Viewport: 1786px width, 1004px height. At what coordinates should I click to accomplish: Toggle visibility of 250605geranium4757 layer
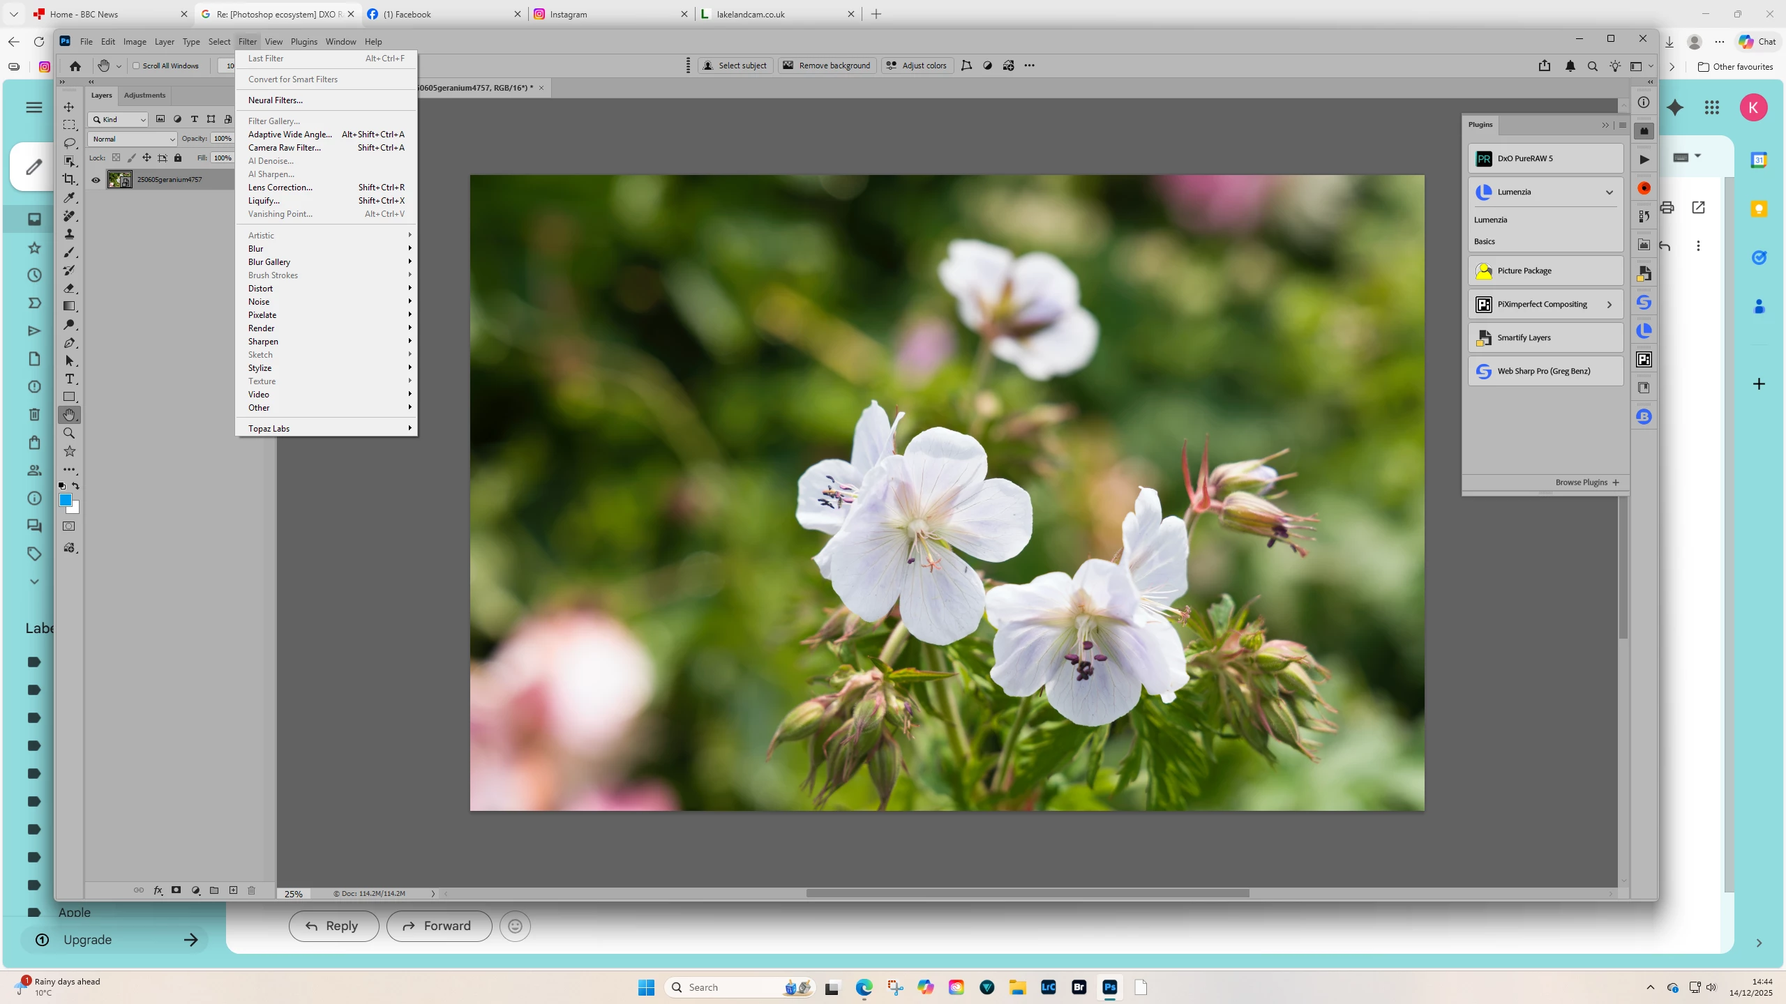pos(96,180)
